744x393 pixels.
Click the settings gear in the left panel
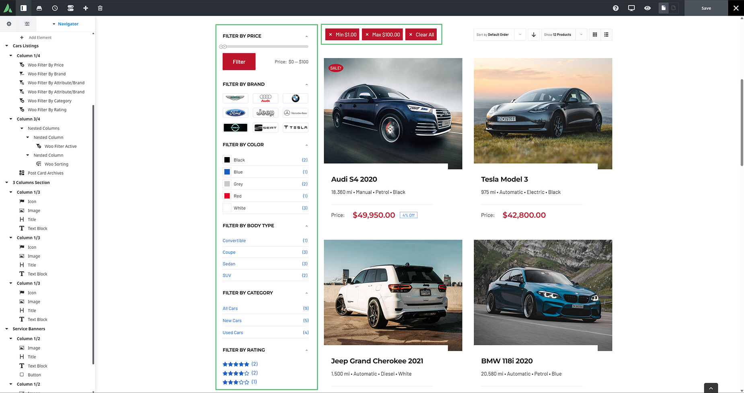coord(8,24)
